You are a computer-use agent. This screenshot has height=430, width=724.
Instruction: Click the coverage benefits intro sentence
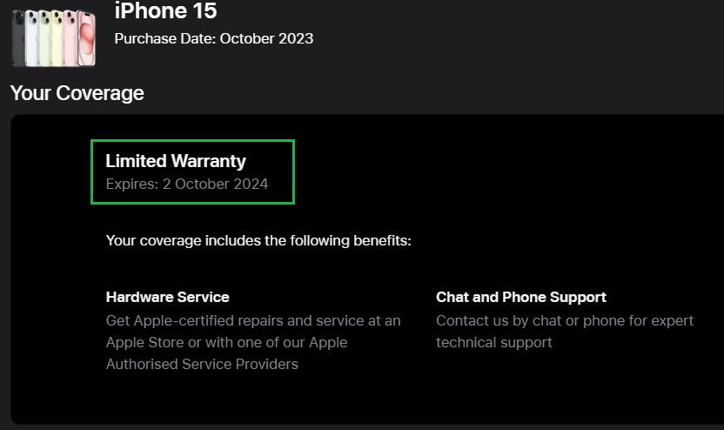tap(258, 240)
